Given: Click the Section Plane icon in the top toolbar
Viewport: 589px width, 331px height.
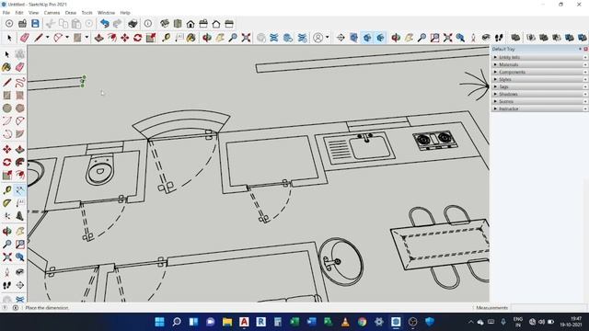Looking at the screenshot, I should pyautogui.click(x=341, y=38).
